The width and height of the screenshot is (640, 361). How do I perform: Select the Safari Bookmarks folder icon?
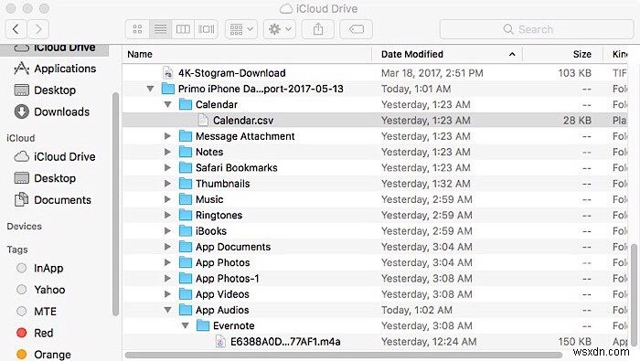tap(186, 167)
